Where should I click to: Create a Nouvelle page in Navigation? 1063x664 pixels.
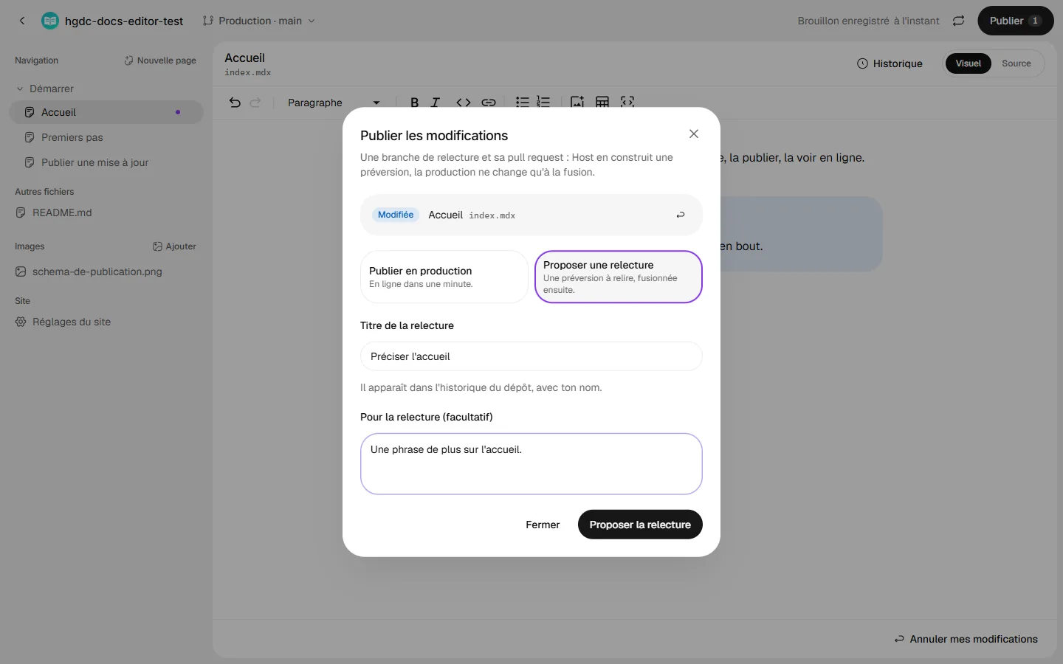(160, 60)
